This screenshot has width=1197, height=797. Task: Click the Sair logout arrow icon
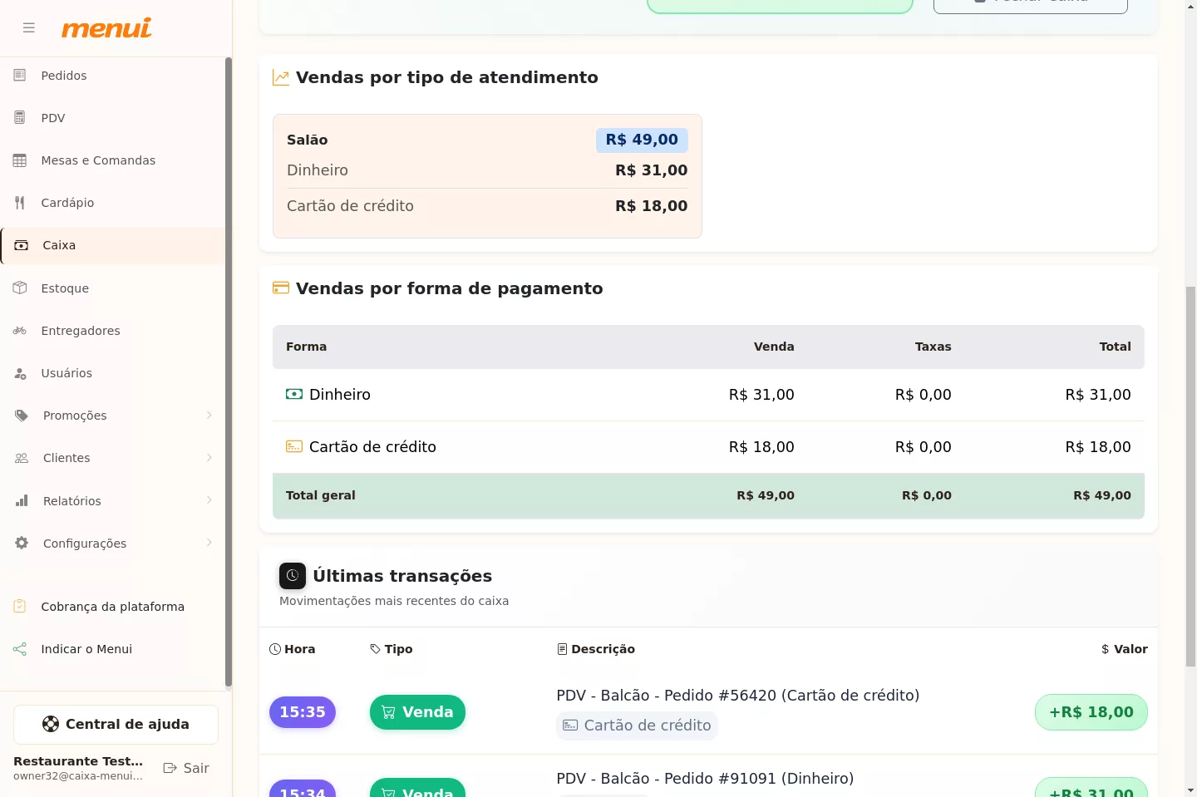(170, 768)
